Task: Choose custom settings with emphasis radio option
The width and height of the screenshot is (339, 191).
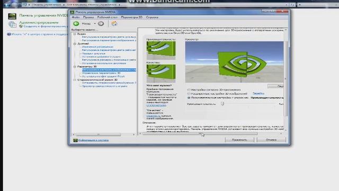Action: pos(189,98)
